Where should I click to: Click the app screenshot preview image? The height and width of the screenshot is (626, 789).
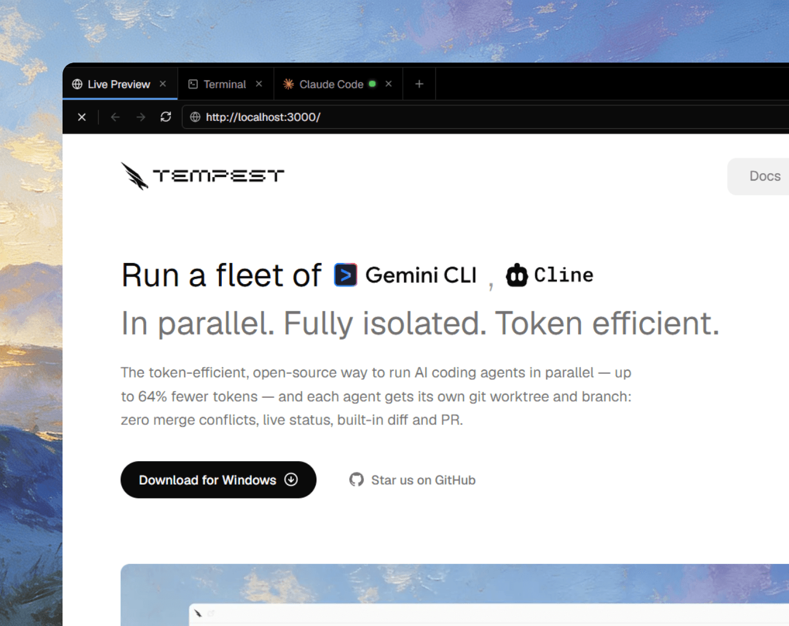(455, 595)
